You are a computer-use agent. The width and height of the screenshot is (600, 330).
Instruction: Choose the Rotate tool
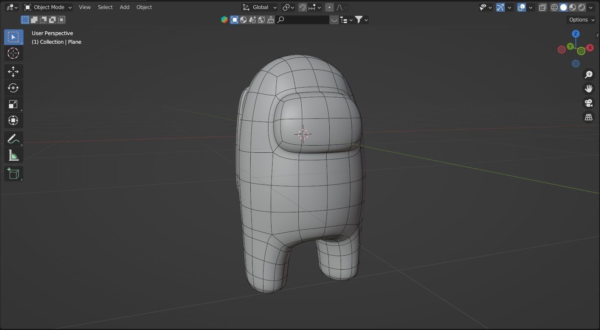point(13,88)
